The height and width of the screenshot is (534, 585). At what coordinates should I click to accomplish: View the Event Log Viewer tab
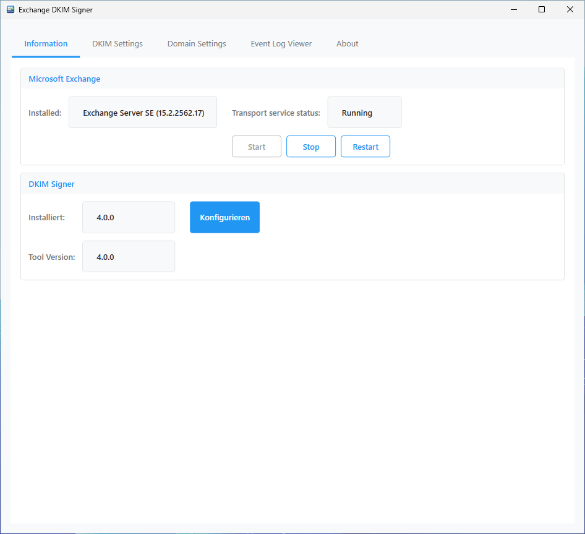point(281,43)
